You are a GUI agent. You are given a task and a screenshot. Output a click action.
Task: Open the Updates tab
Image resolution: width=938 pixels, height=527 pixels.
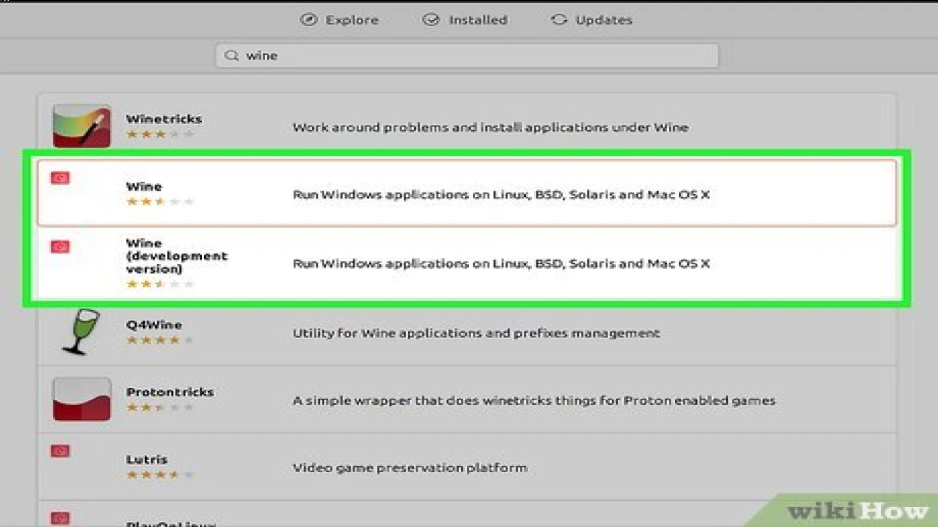pyautogui.click(x=591, y=20)
